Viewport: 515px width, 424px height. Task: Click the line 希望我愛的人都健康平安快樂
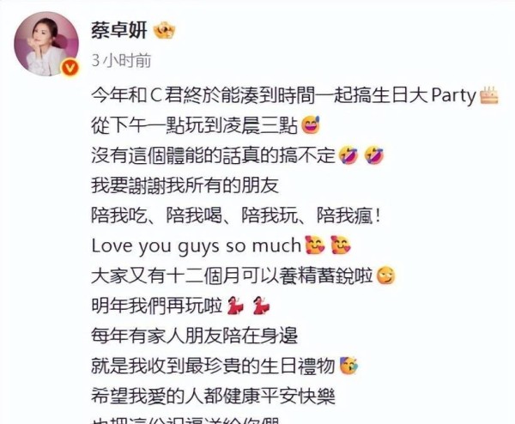pyautogui.click(x=213, y=396)
